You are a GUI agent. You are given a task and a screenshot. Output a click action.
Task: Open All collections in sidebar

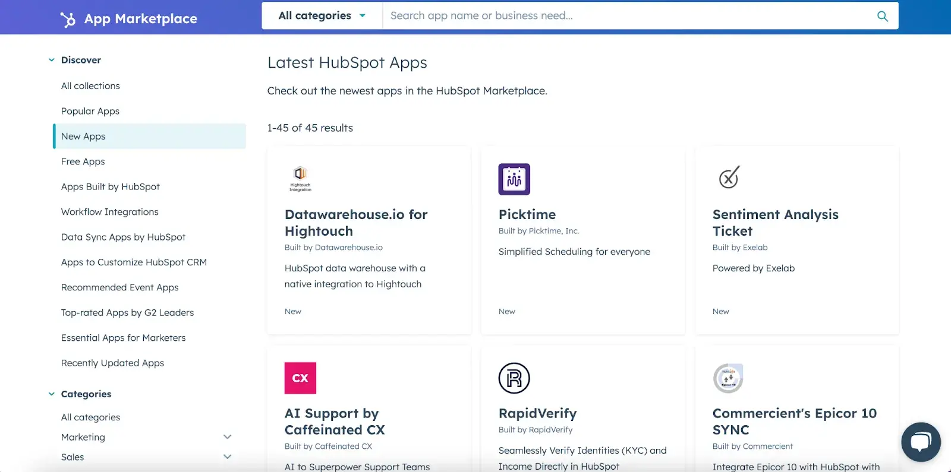[x=90, y=86]
